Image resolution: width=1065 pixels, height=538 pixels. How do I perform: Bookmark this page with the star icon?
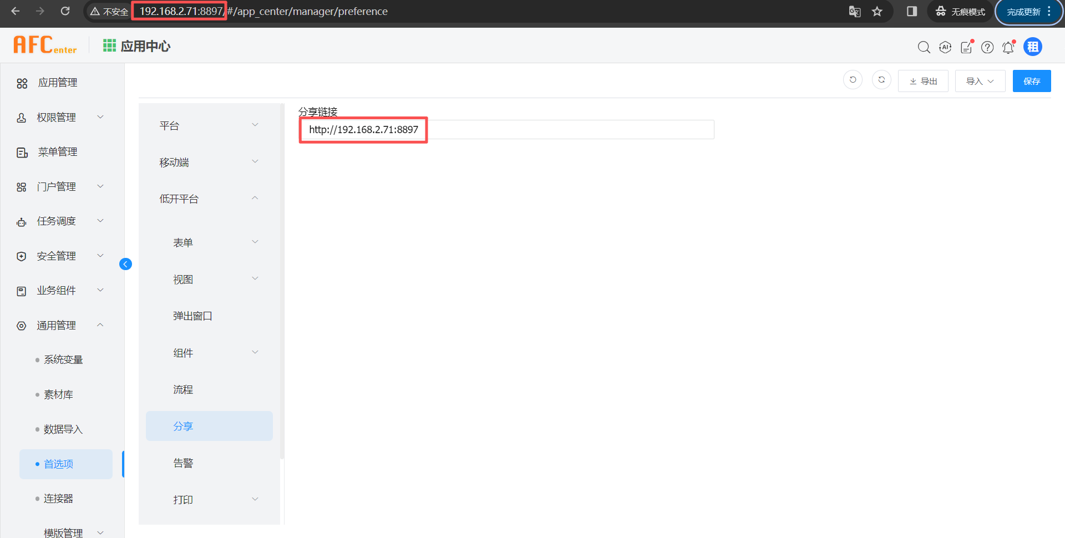(x=877, y=12)
